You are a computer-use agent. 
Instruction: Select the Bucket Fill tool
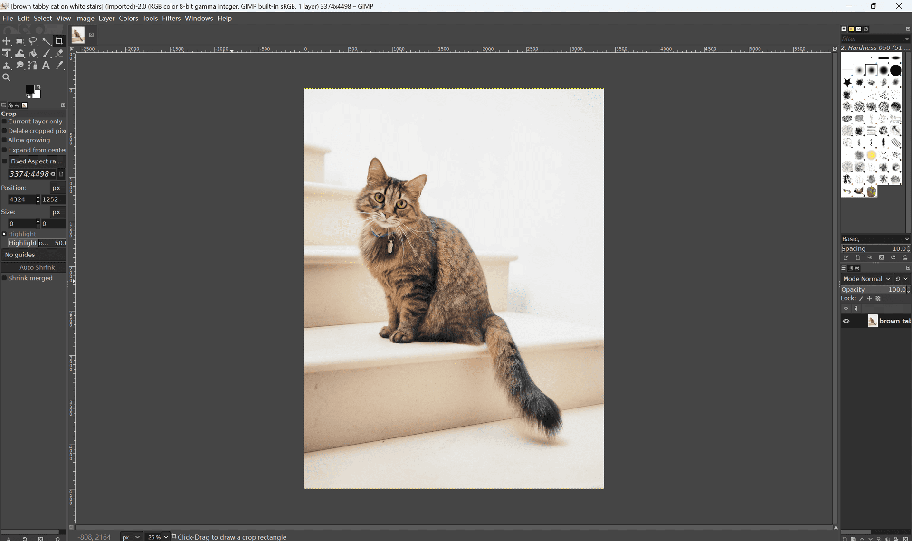(33, 54)
